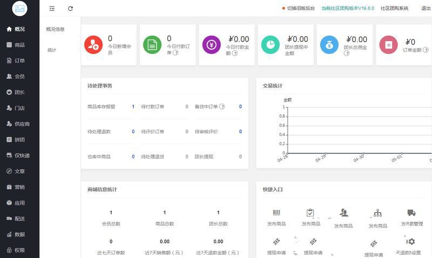Open 权限 in the sidebar
The image size is (432, 258).
point(16,250)
